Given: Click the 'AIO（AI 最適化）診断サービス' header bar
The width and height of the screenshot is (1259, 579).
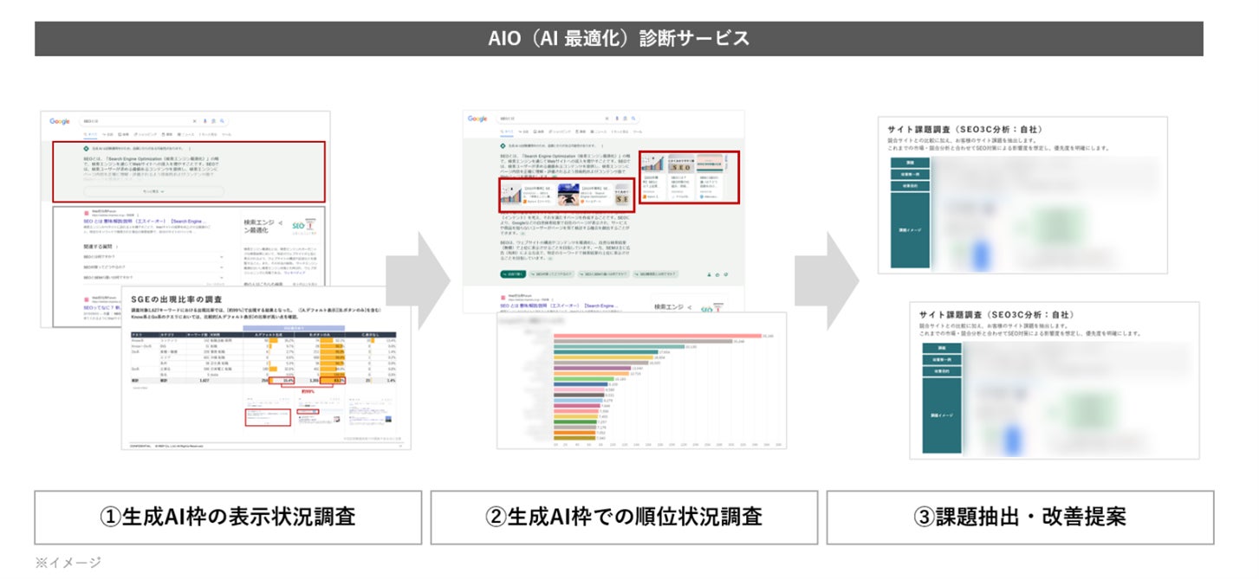Looking at the screenshot, I should 619,39.
